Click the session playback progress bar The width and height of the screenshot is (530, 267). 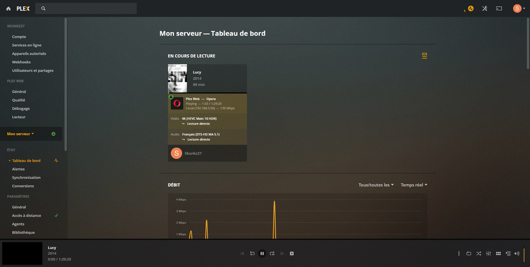click(207, 93)
